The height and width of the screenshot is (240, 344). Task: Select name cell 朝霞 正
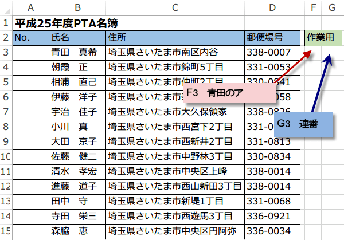coord(77,68)
